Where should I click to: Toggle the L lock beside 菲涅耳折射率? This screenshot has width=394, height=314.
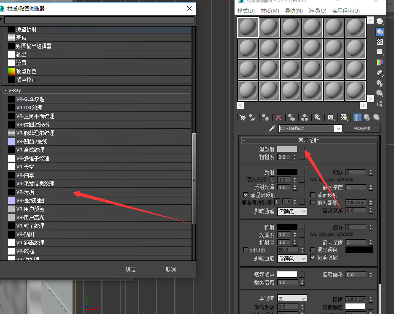point(277,202)
